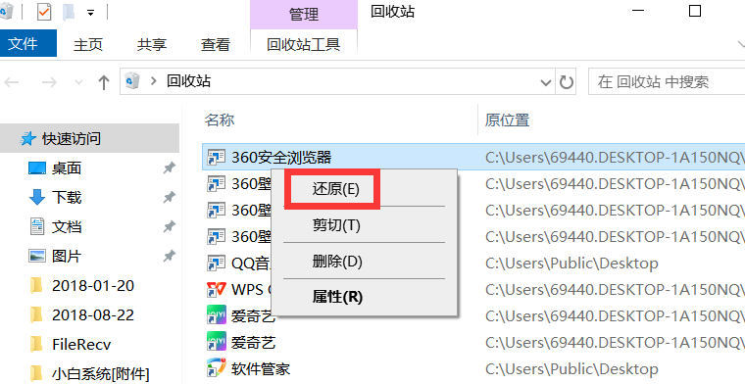Click the Back navigation arrow
Screen dimensions: 745x384
[11, 82]
